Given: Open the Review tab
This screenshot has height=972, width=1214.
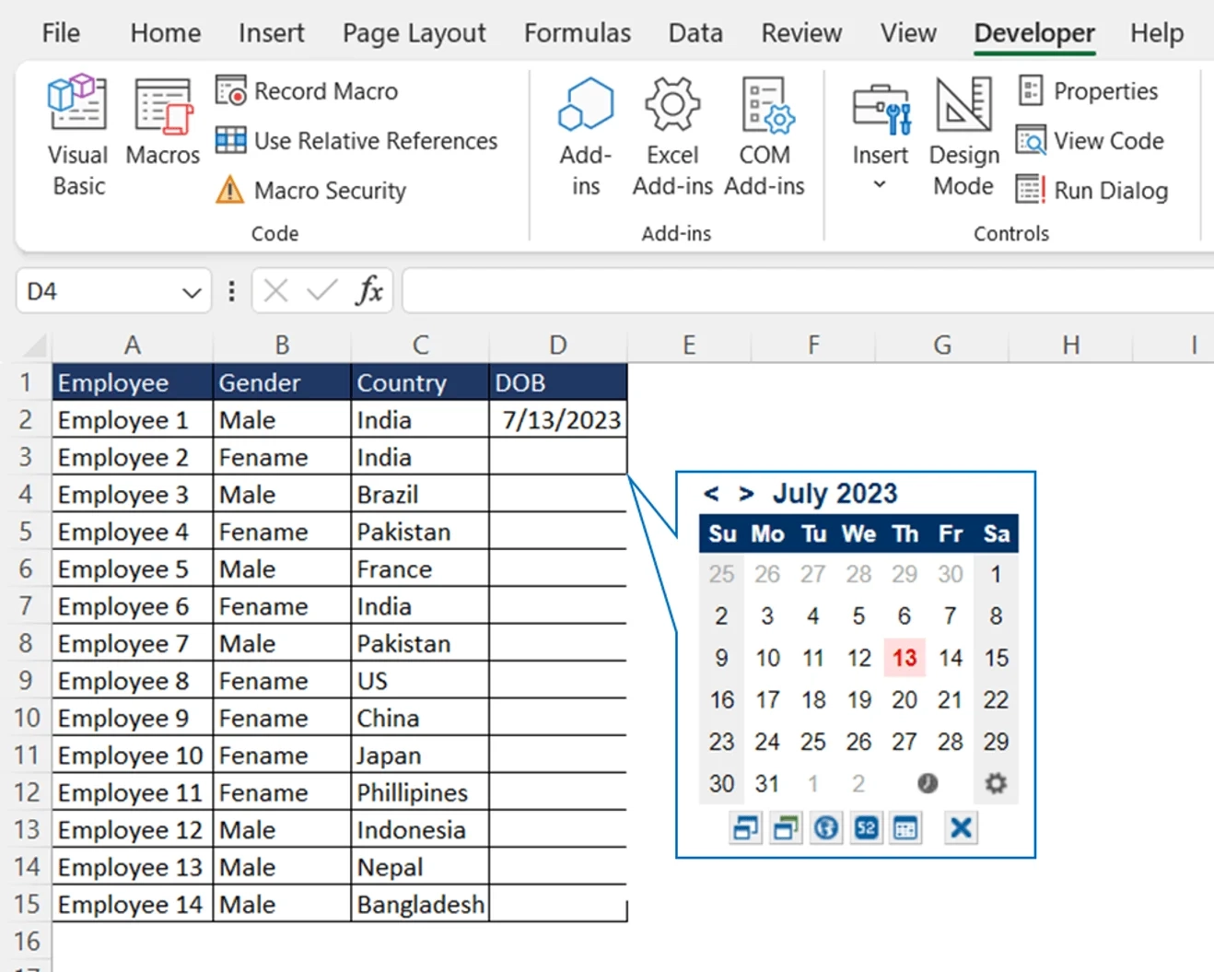Looking at the screenshot, I should click(x=801, y=33).
